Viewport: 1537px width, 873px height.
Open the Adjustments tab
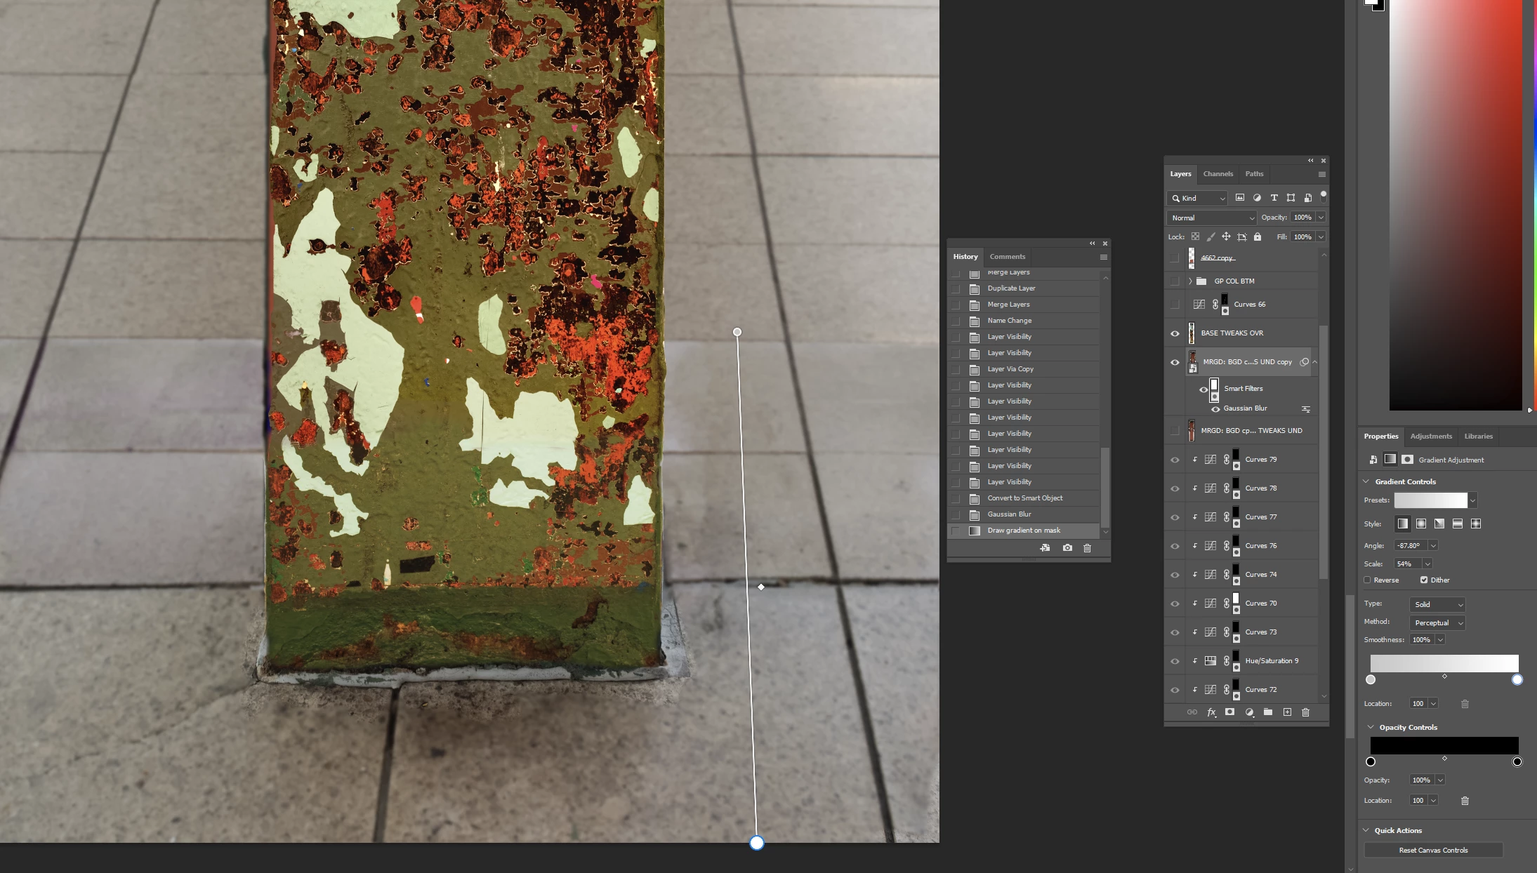[1431, 436]
